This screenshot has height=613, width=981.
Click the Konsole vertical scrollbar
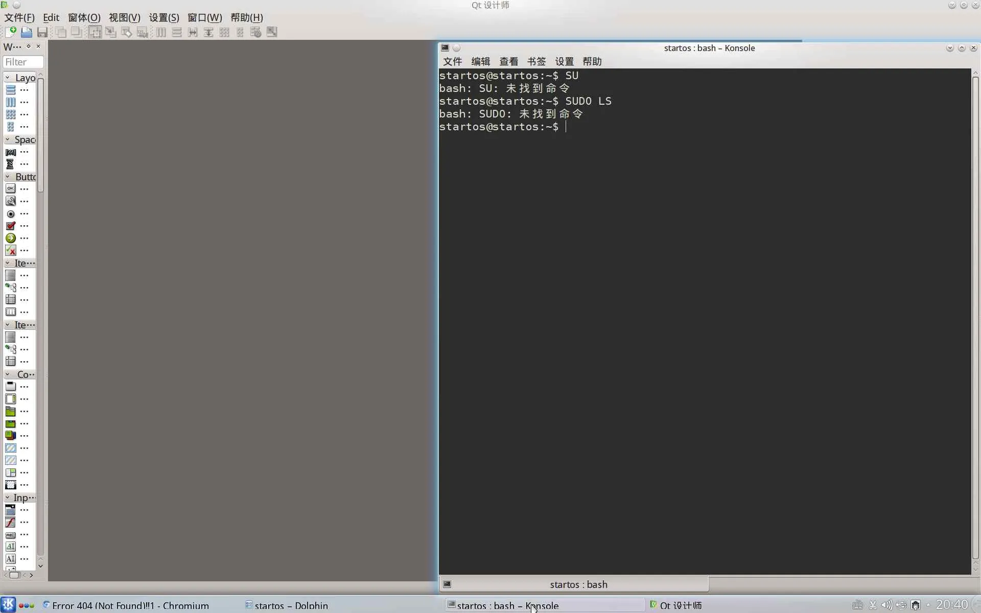[x=975, y=317]
